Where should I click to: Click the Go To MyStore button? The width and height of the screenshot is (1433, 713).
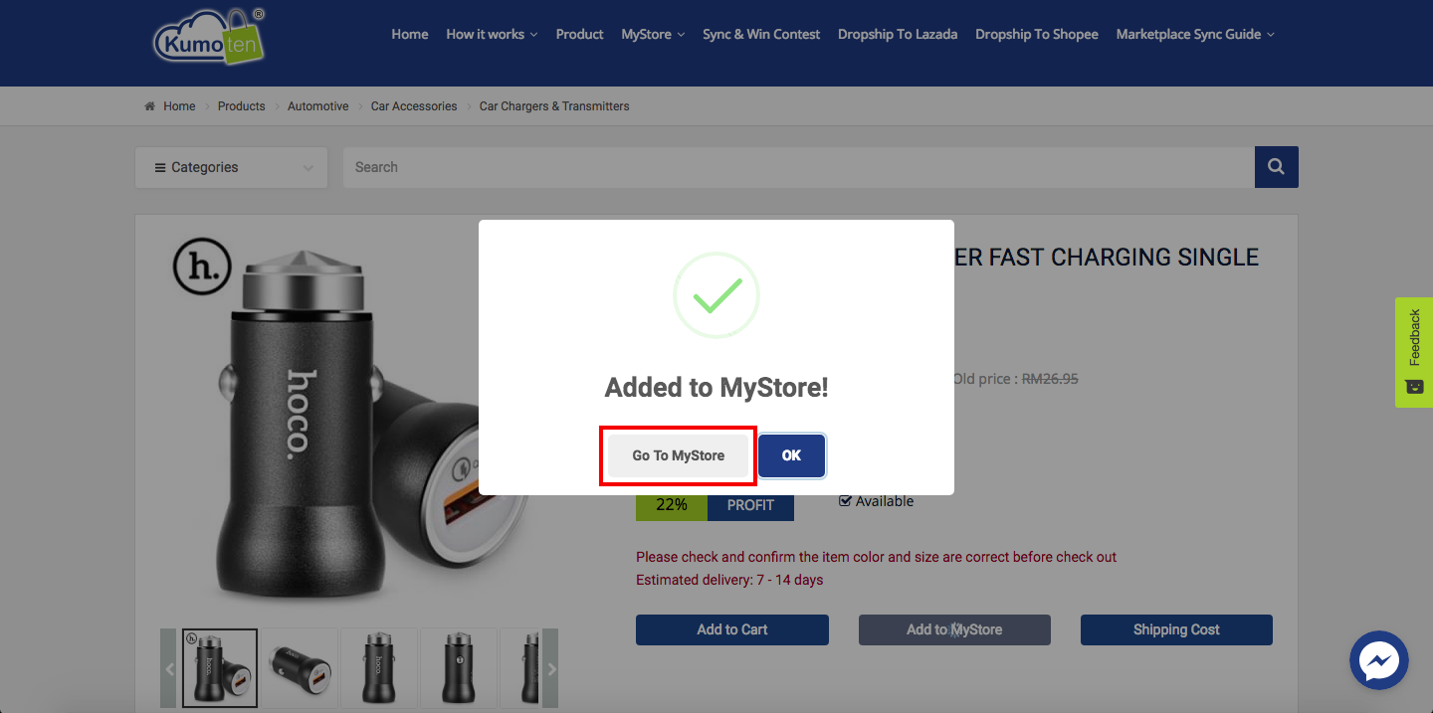click(679, 455)
